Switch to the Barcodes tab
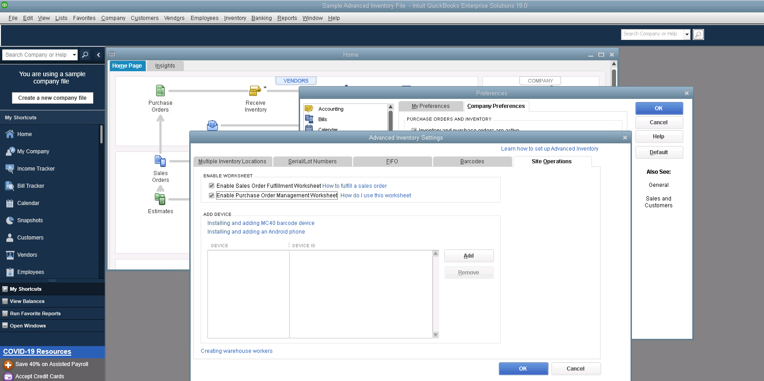 coord(472,161)
